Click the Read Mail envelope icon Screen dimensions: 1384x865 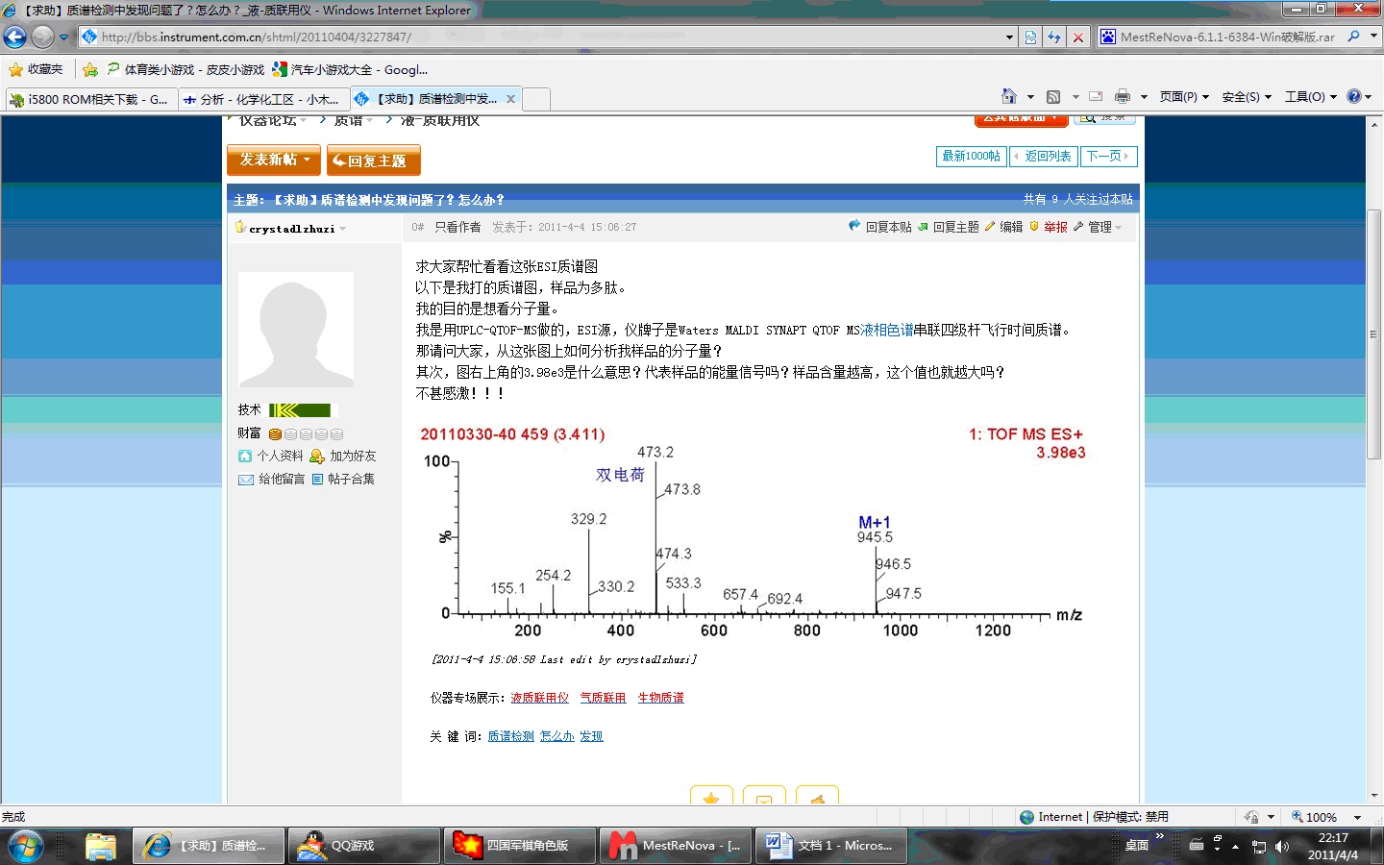pos(1096,96)
